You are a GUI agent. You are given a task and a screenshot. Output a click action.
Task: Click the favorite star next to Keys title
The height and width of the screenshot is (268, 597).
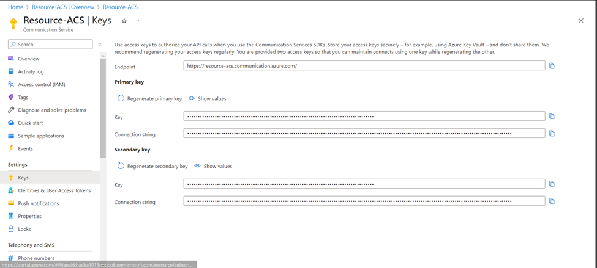124,21
